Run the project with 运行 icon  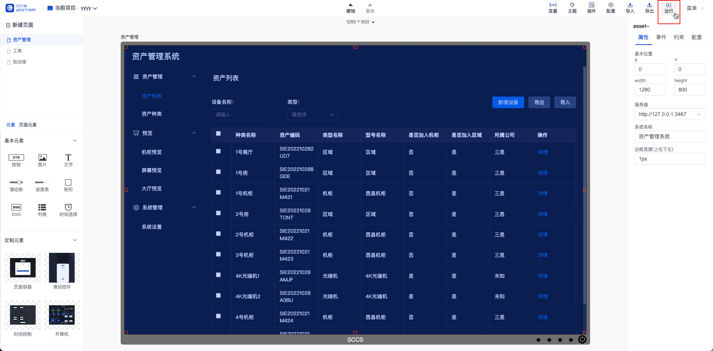pyautogui.click(x=669, y=8)
